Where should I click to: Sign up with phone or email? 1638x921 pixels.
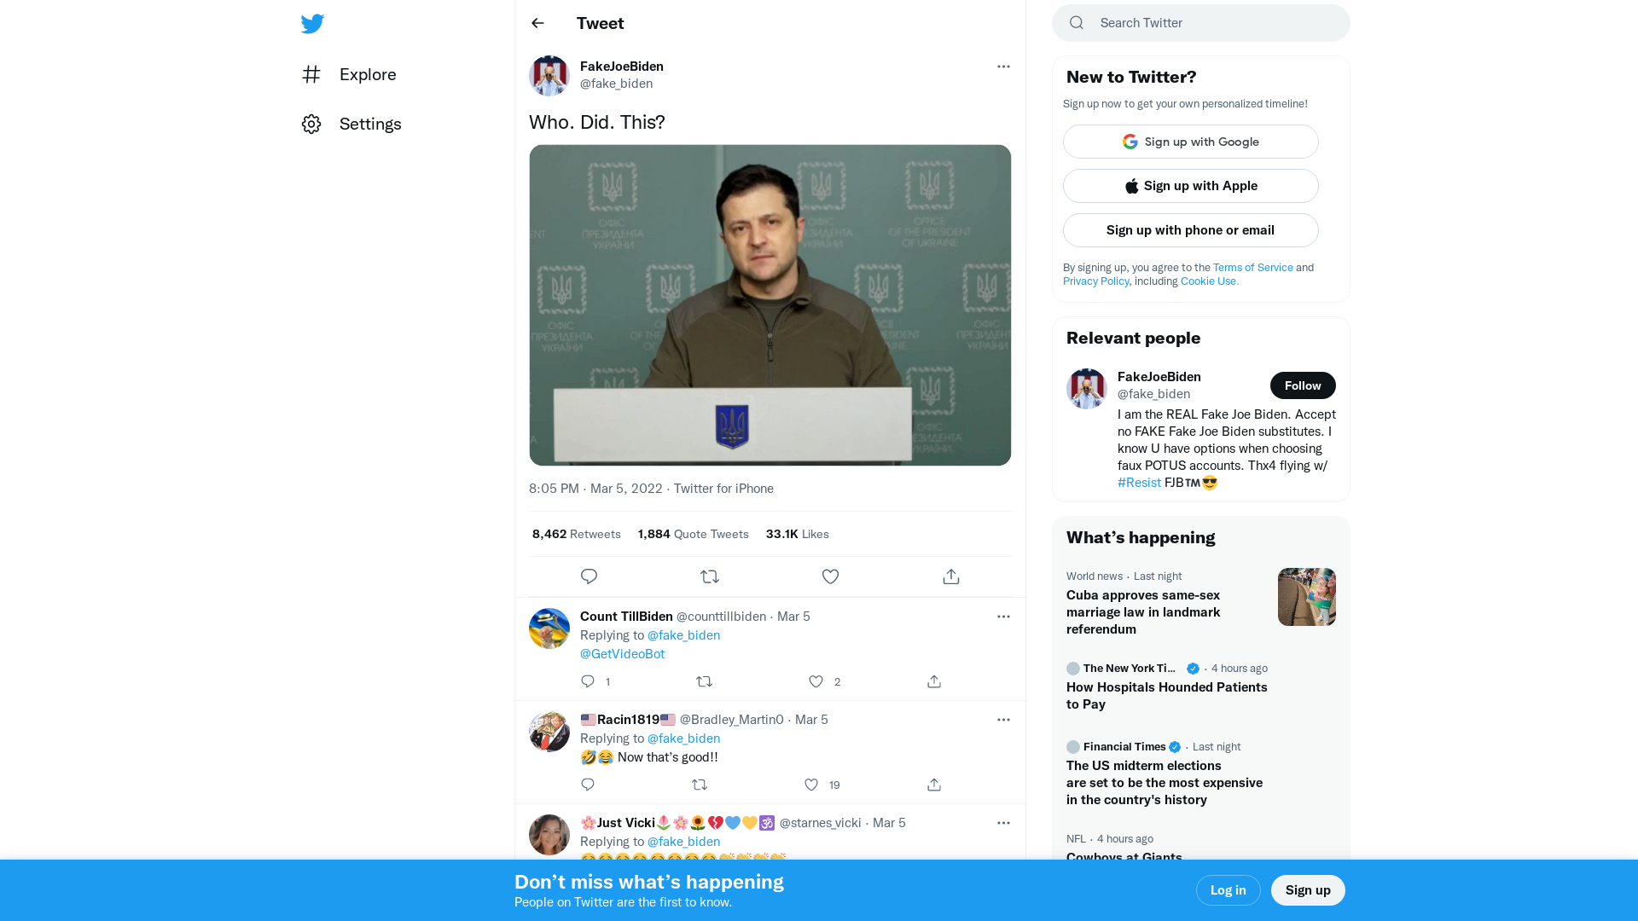1191,230
